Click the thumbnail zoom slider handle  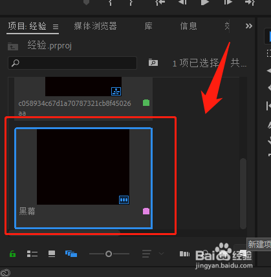pyautogui.click(x=109, y=254)
